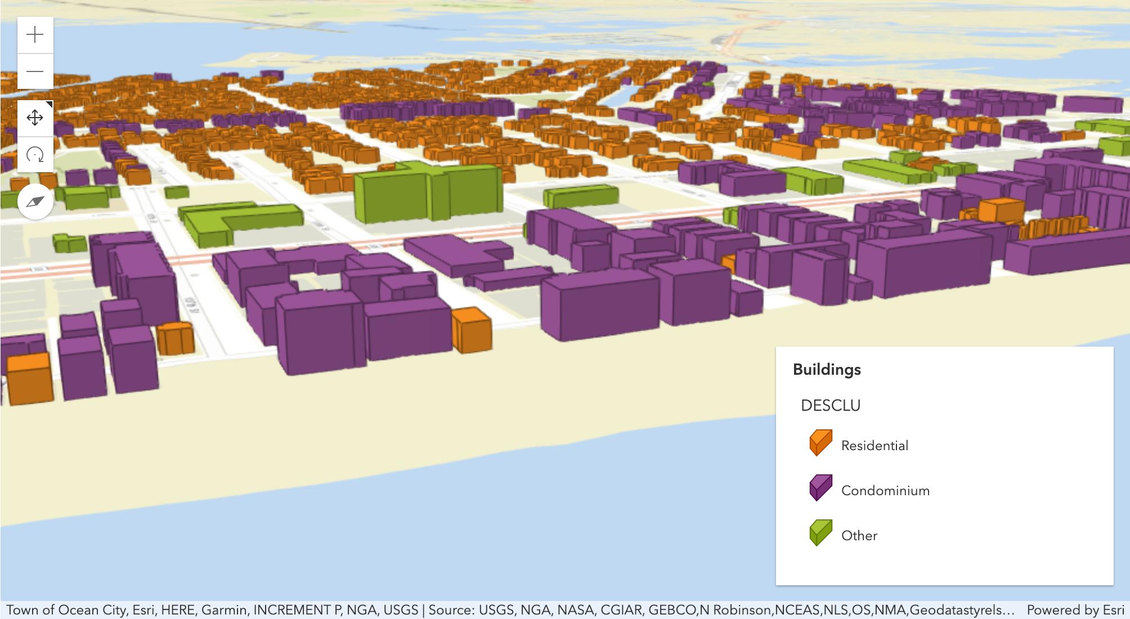The image size is (1130, 619).
Task: Click the green Other legend symbol
Action: click(x=820, y=533)
